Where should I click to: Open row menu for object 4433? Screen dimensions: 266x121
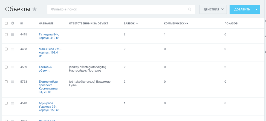click(x=13, y=49)
